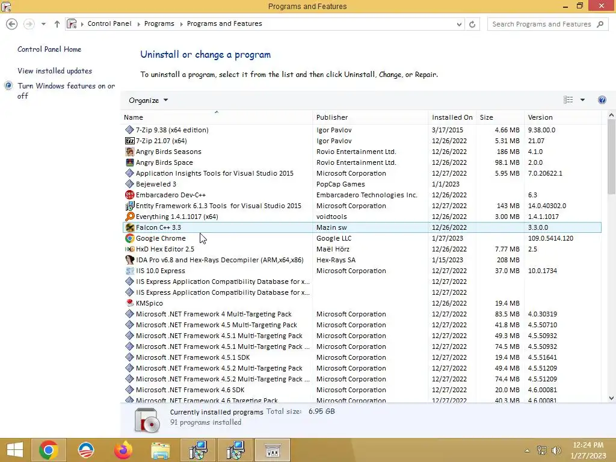Refresh the Programs and Features list
Viewport: 616px width, 462px height.
[472, 24]
